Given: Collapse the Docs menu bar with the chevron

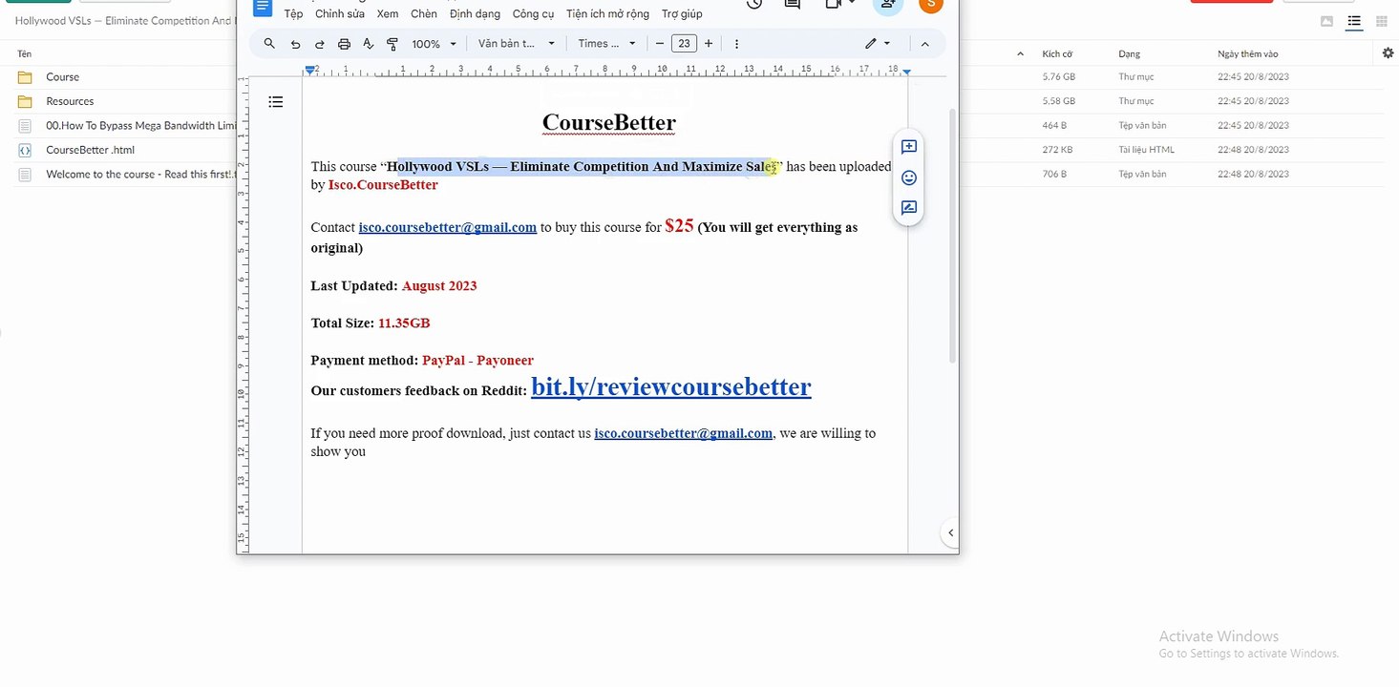Looking at the screenshot, I should (924, 44).
